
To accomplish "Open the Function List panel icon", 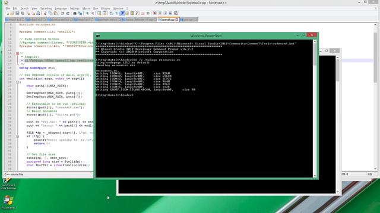I will click(137, 13).
